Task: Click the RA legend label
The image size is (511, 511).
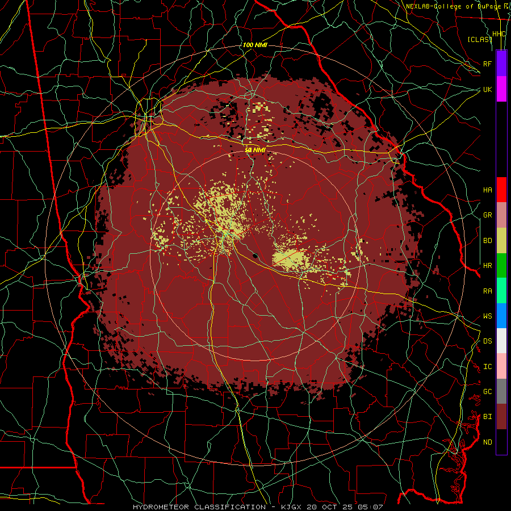Action: (x=488, y=291)
